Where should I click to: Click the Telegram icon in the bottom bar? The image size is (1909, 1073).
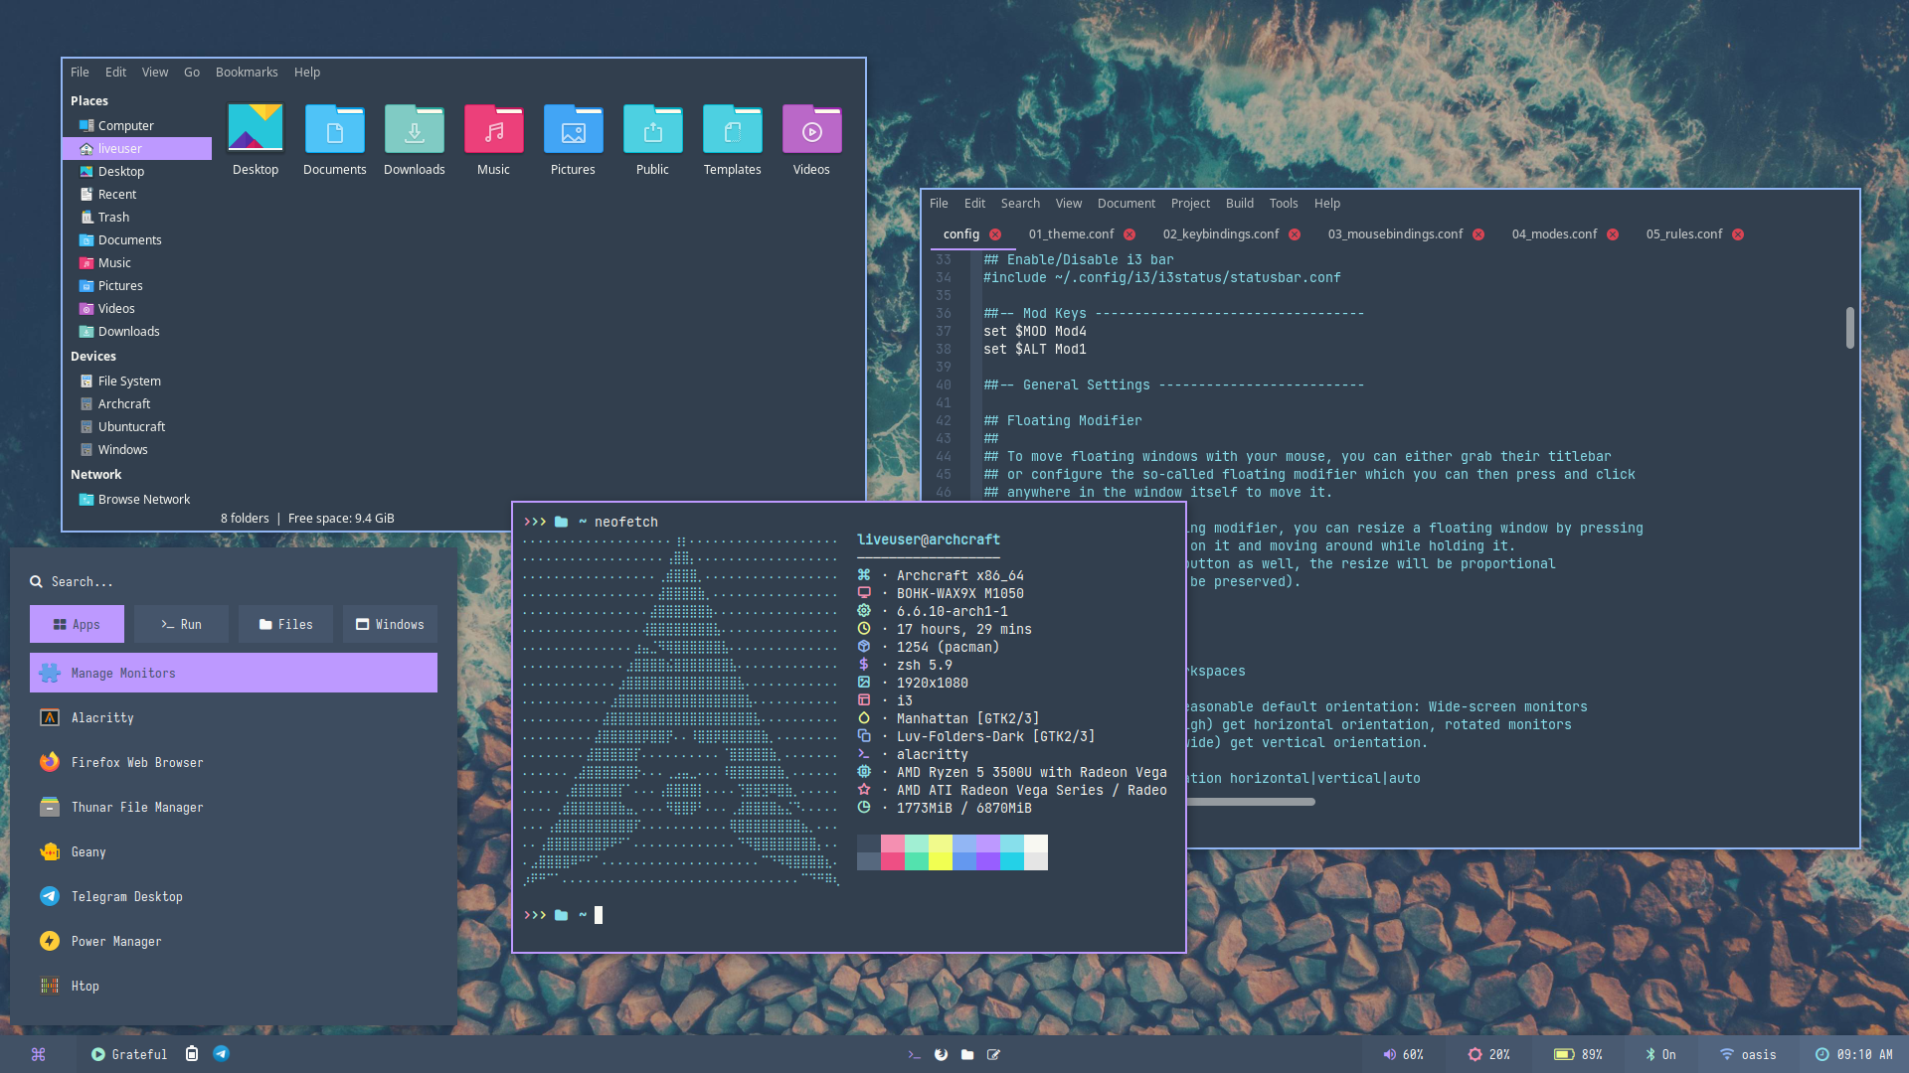tap(221, 1053)
